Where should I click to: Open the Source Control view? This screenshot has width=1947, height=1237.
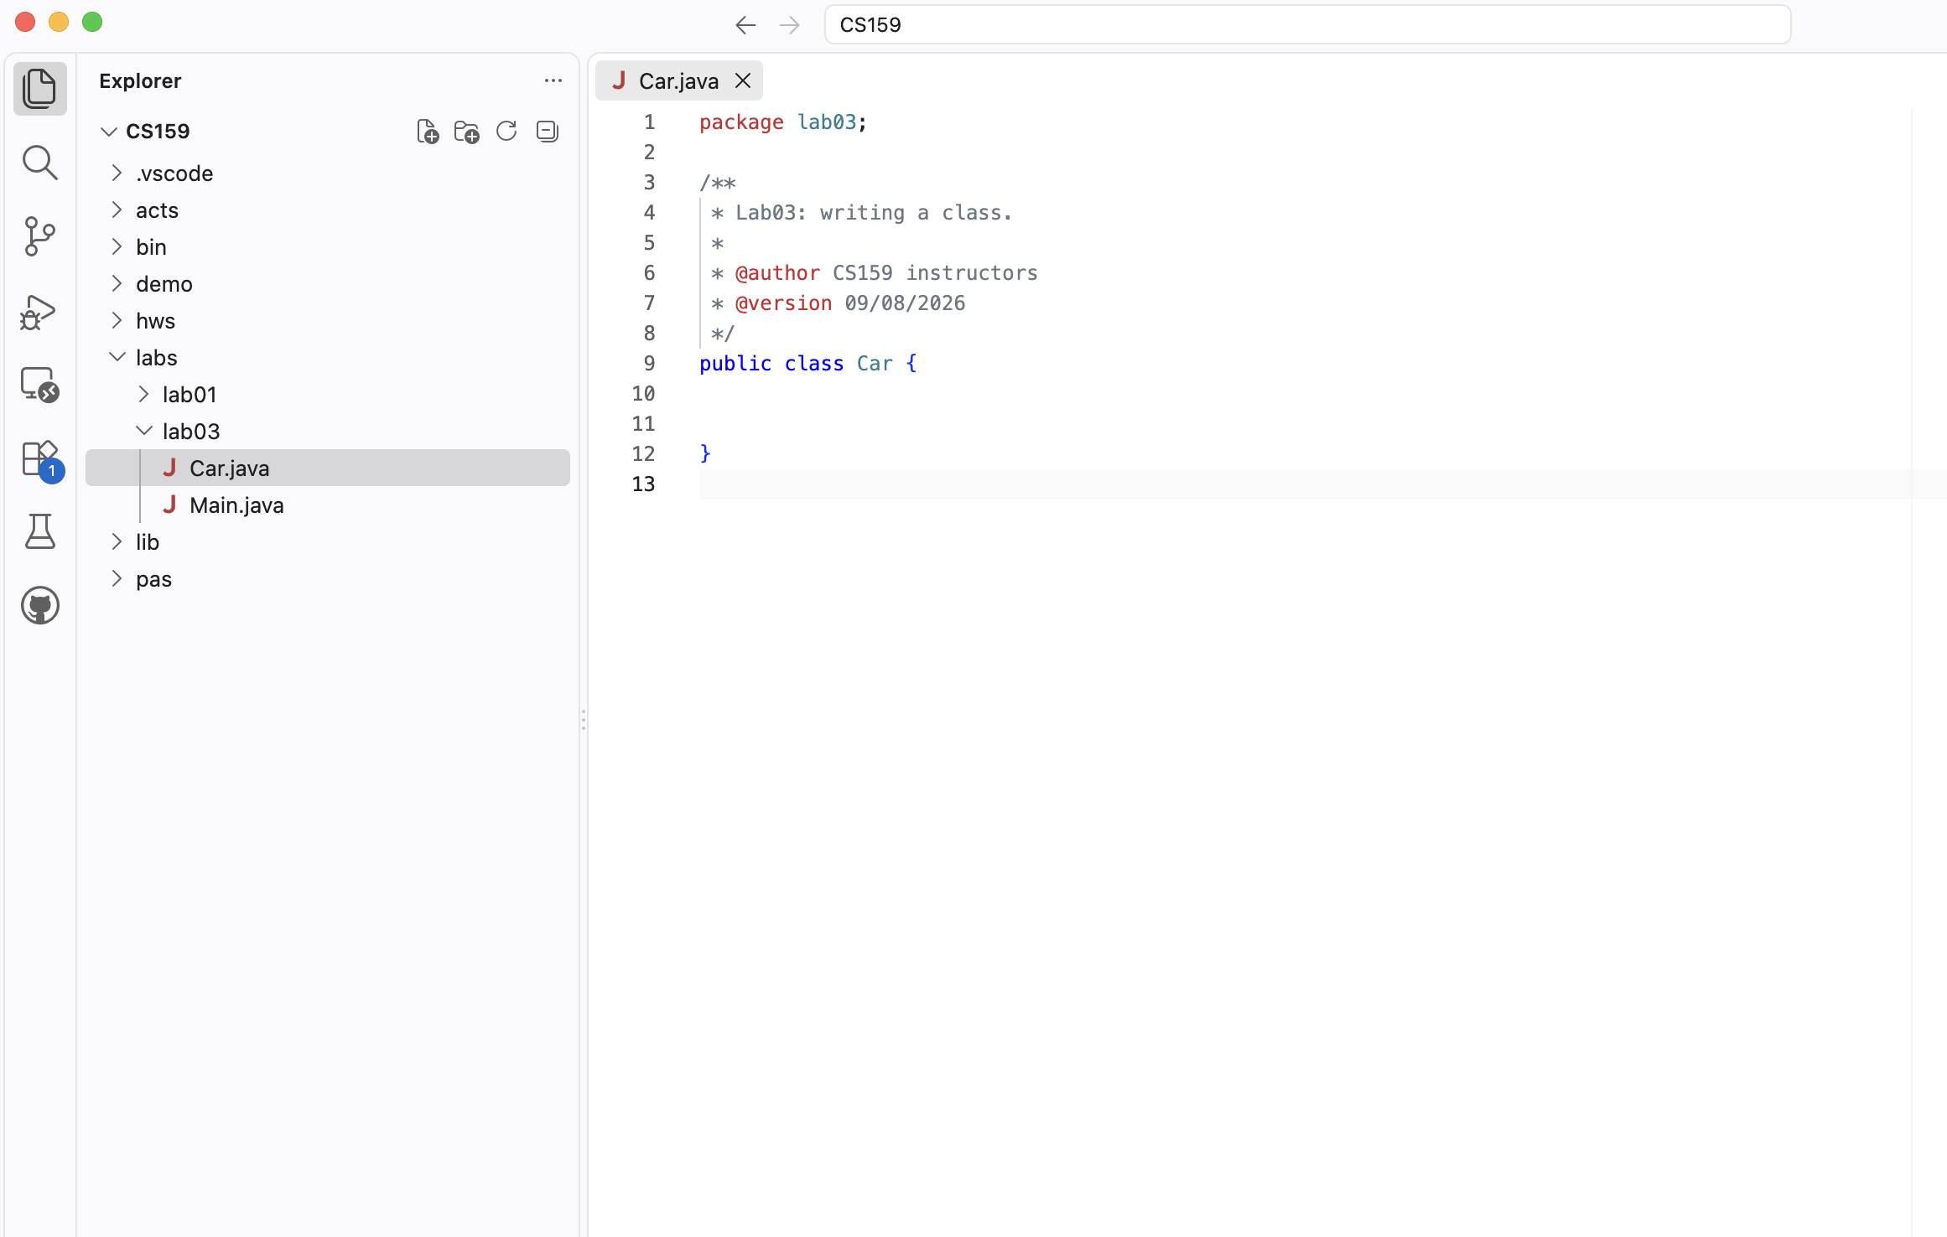click(39, 236)
